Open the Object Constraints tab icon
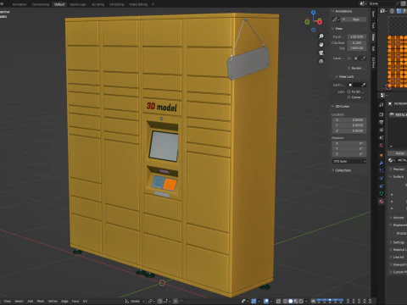The width and height of the screenshot is (407, 305). pos(382,186)
